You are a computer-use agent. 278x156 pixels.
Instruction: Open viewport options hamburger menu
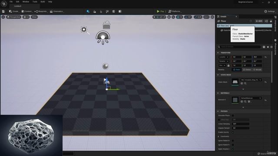tap(3, 17)
